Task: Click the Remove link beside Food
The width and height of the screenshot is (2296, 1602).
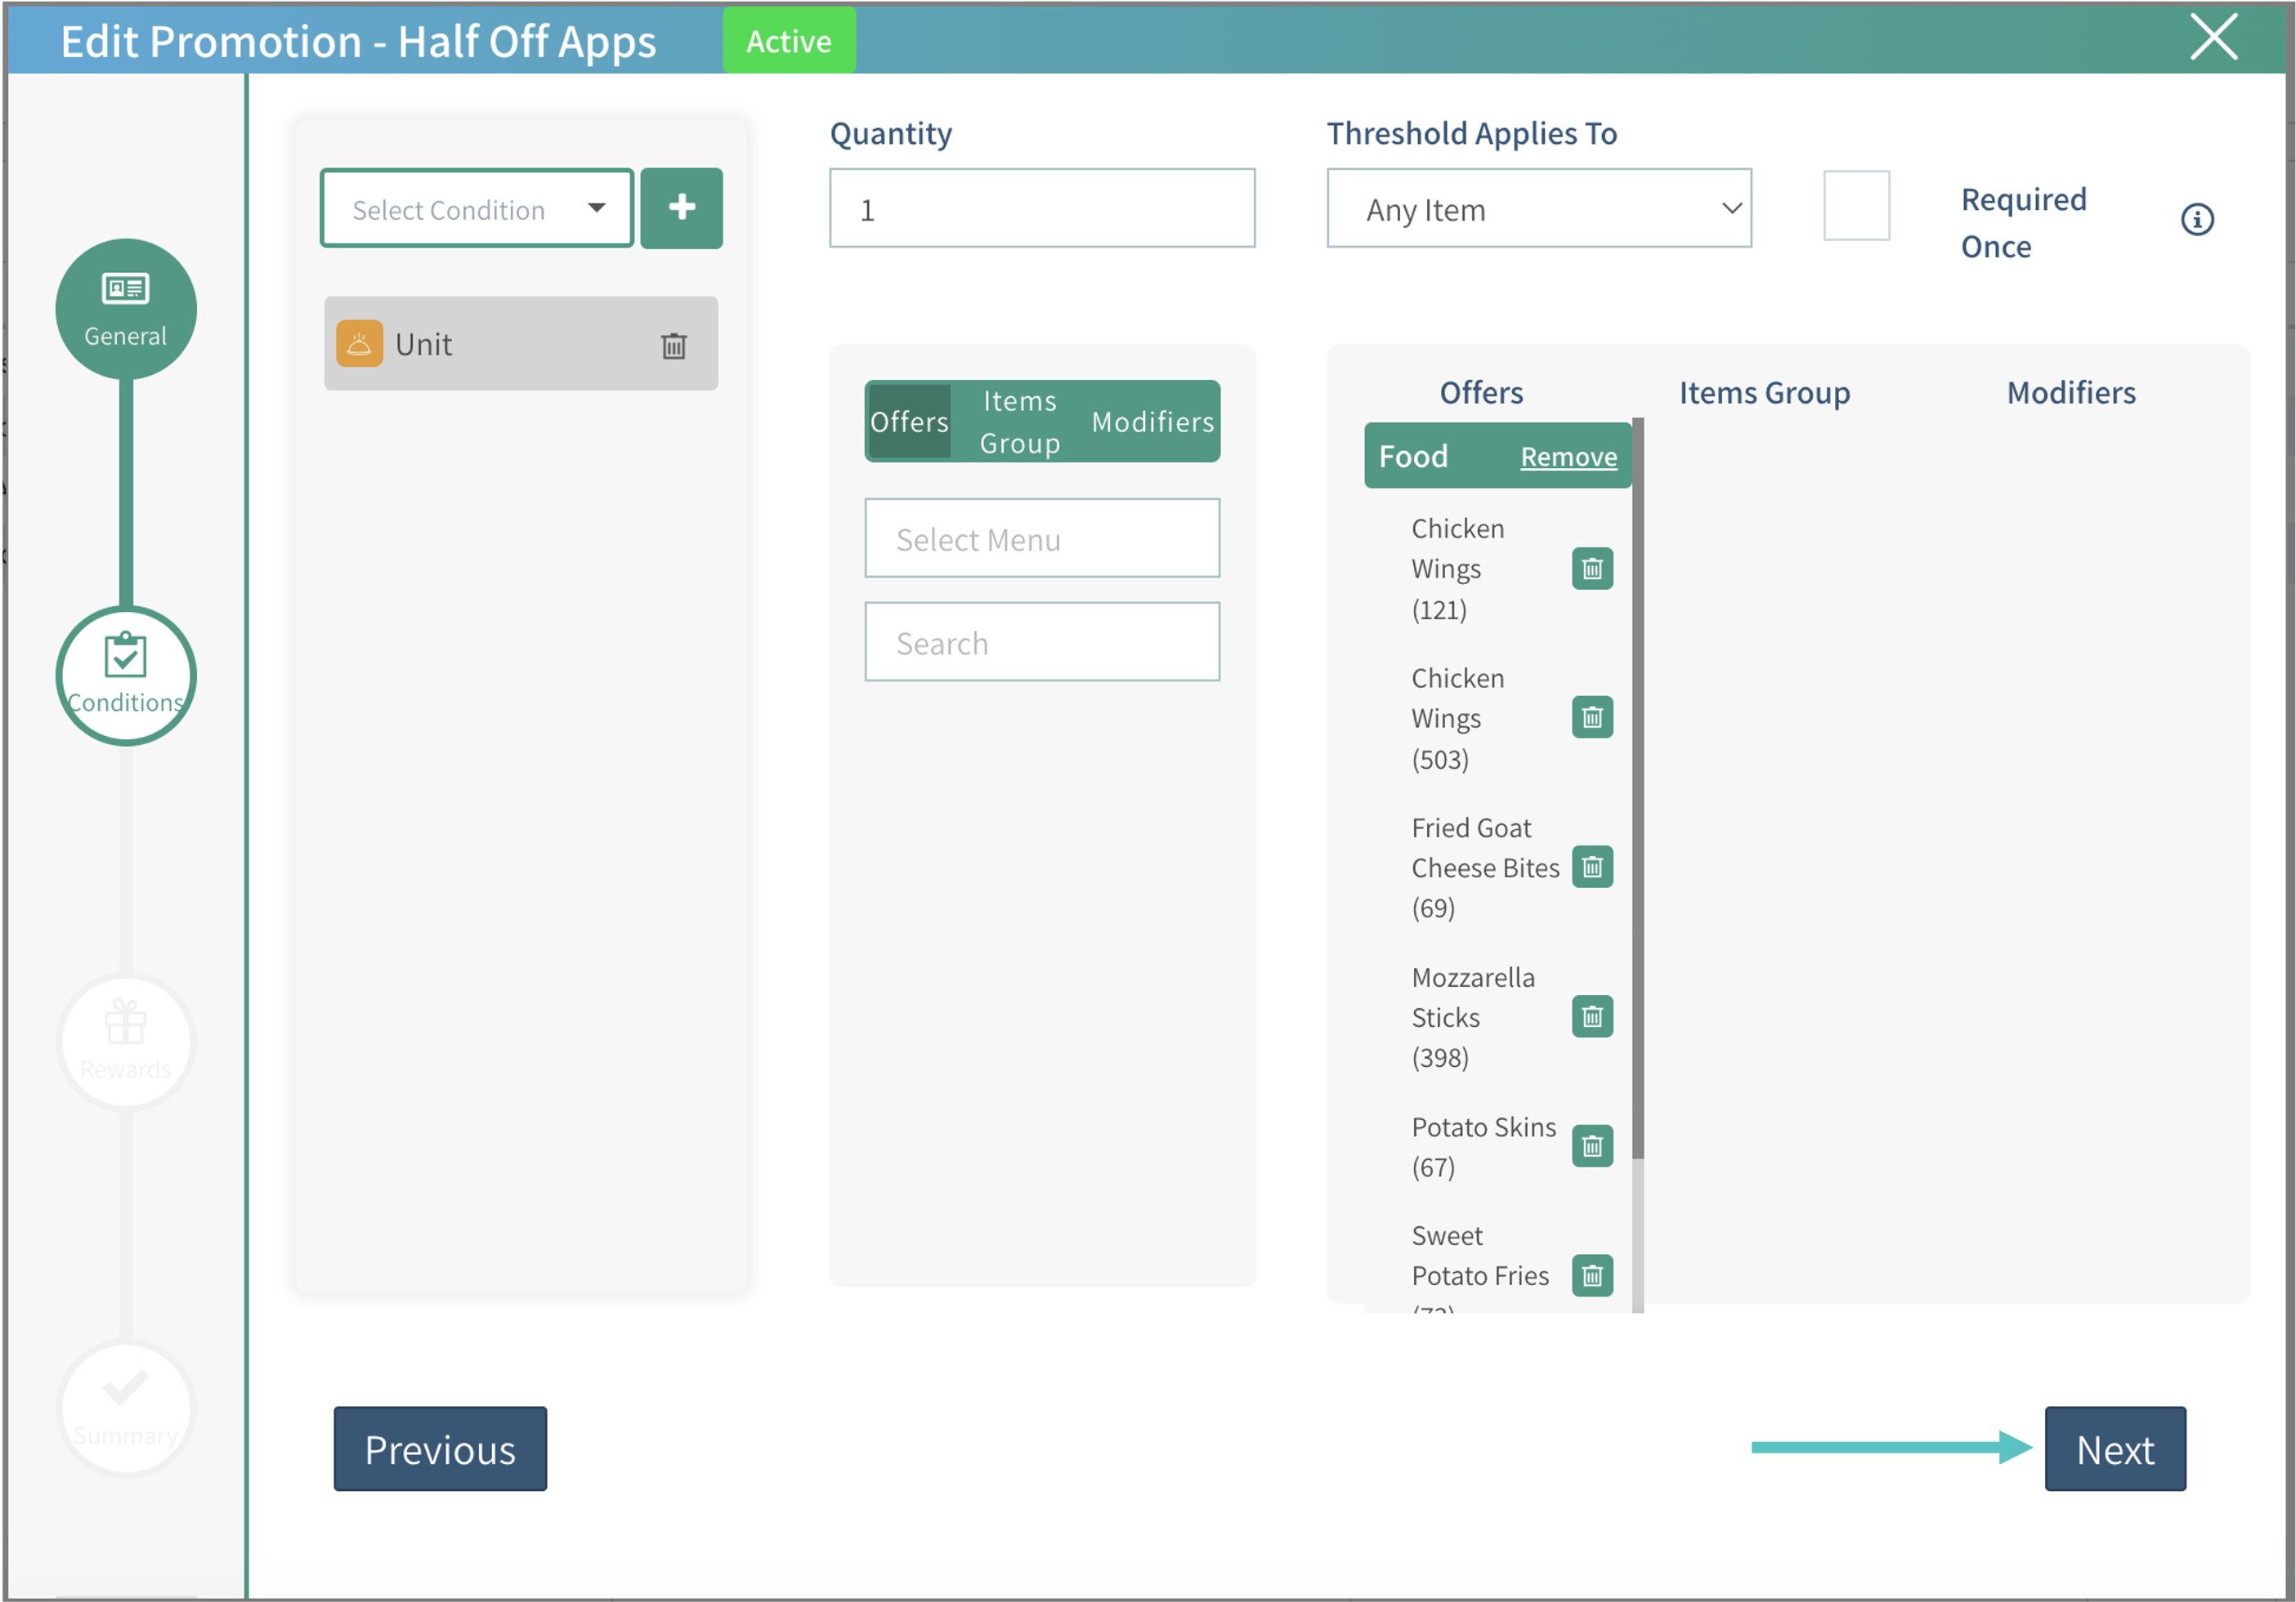Action: 1568,457
